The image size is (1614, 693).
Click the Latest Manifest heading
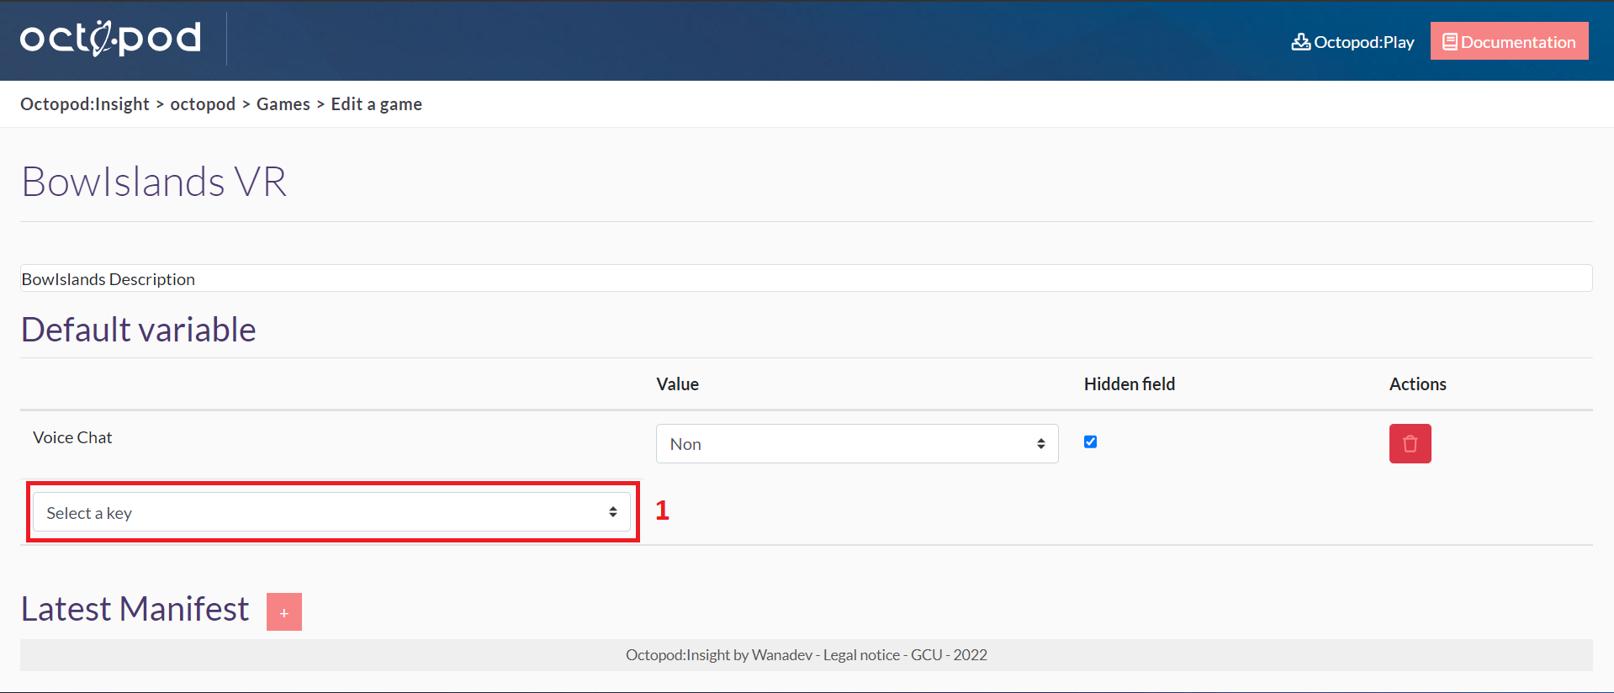135,609
